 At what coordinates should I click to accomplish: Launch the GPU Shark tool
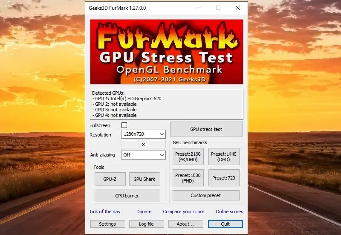click(x=144, y=179)
